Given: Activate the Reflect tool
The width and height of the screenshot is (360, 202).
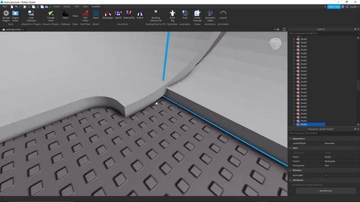Looking at the screenshot, I should (140, 15).
